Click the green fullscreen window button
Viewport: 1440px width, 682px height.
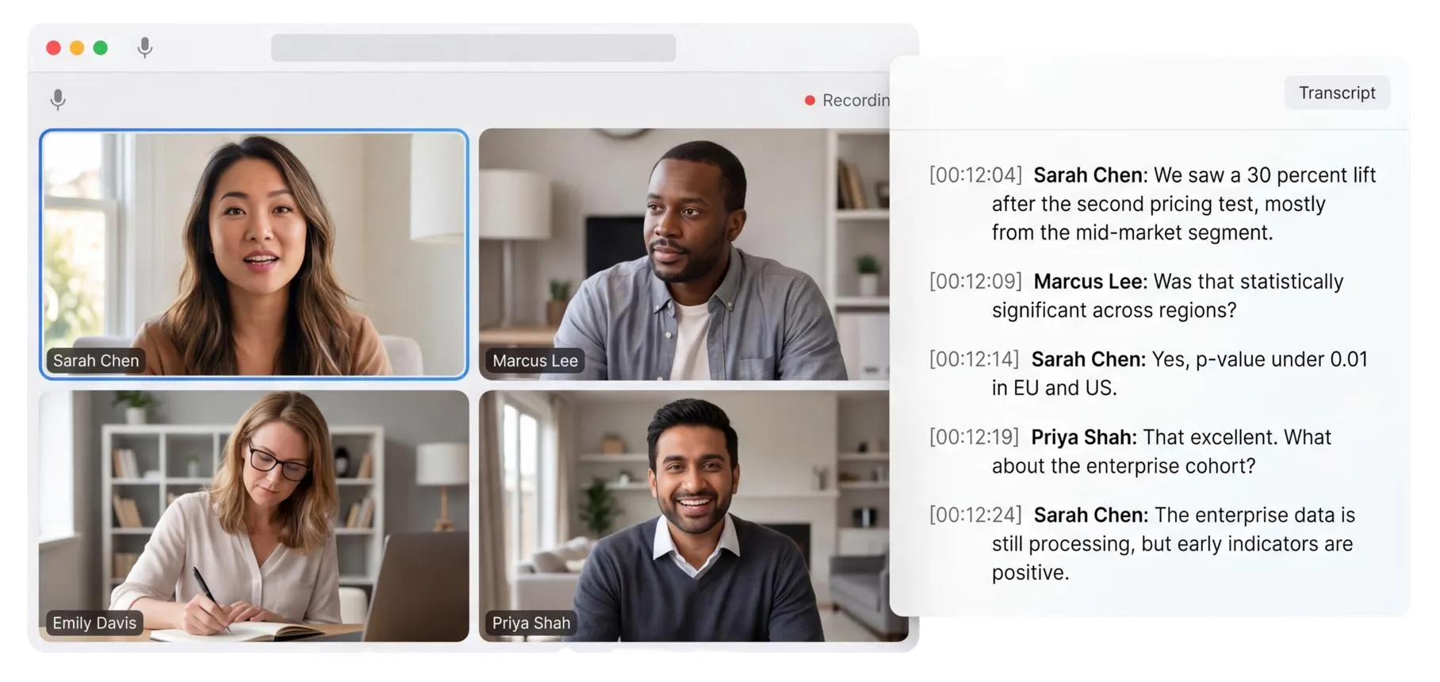pos(101,48)
